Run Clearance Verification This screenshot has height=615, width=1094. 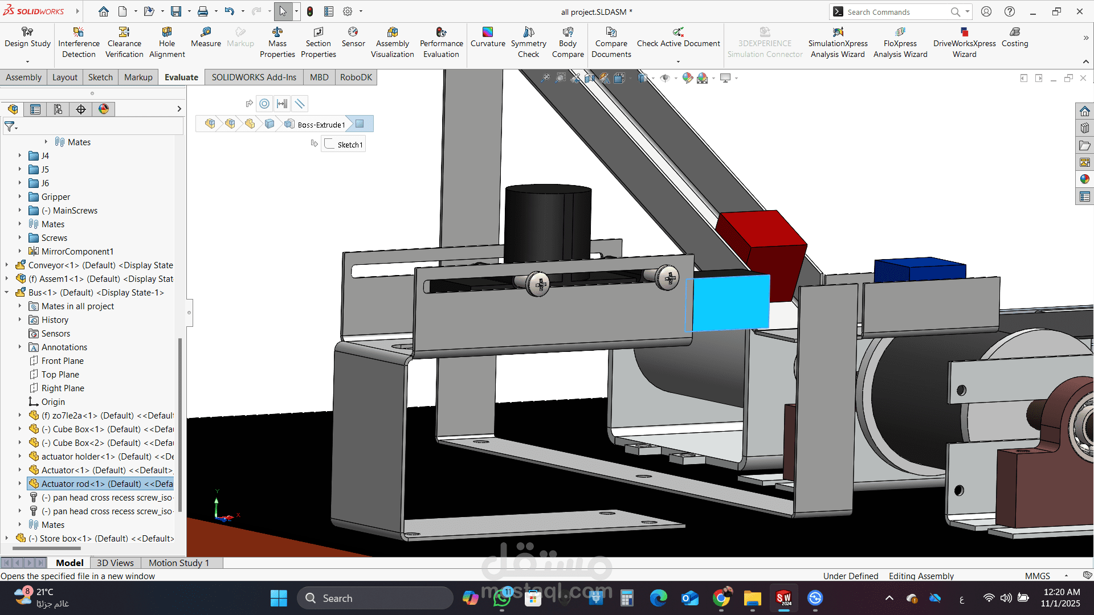[124, 42]
